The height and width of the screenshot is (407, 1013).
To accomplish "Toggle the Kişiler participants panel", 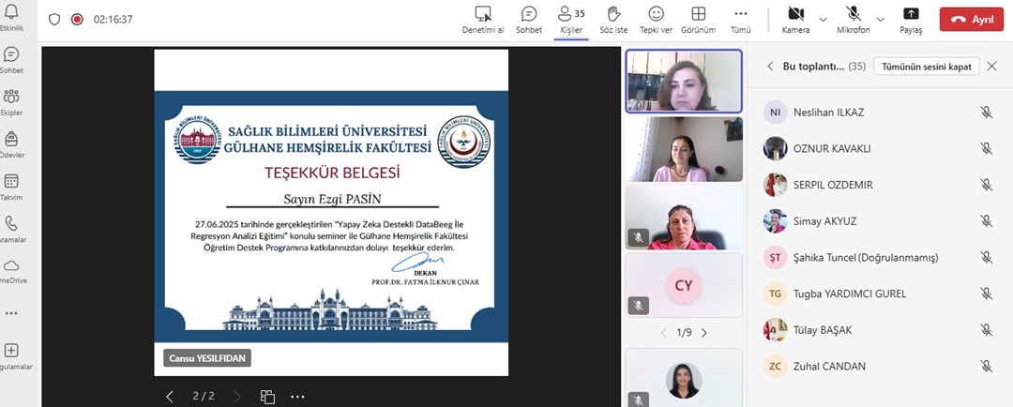I will click(571, 20).
